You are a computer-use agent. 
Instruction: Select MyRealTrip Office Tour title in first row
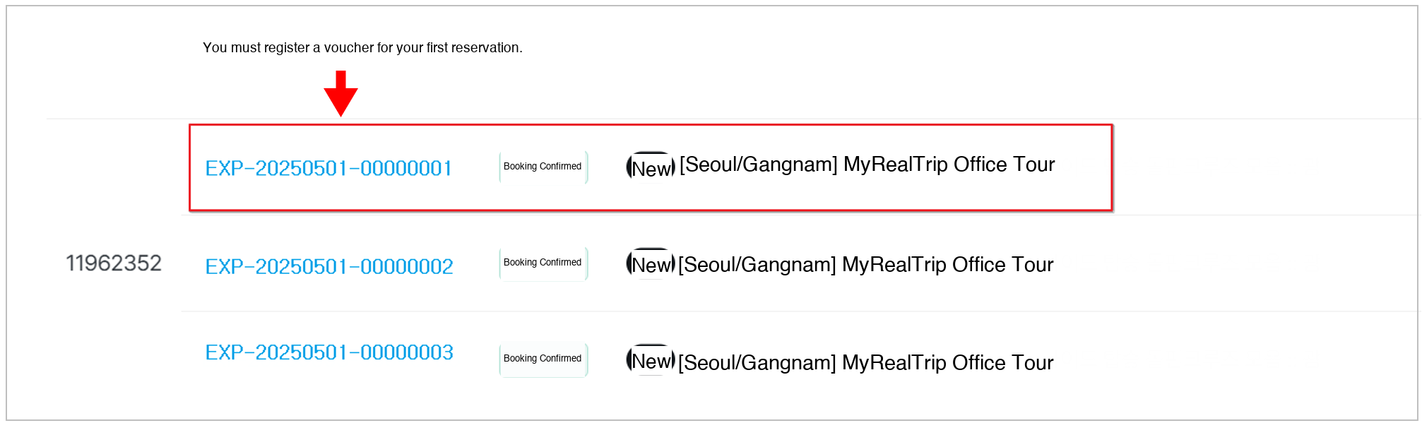pos(949,165)
